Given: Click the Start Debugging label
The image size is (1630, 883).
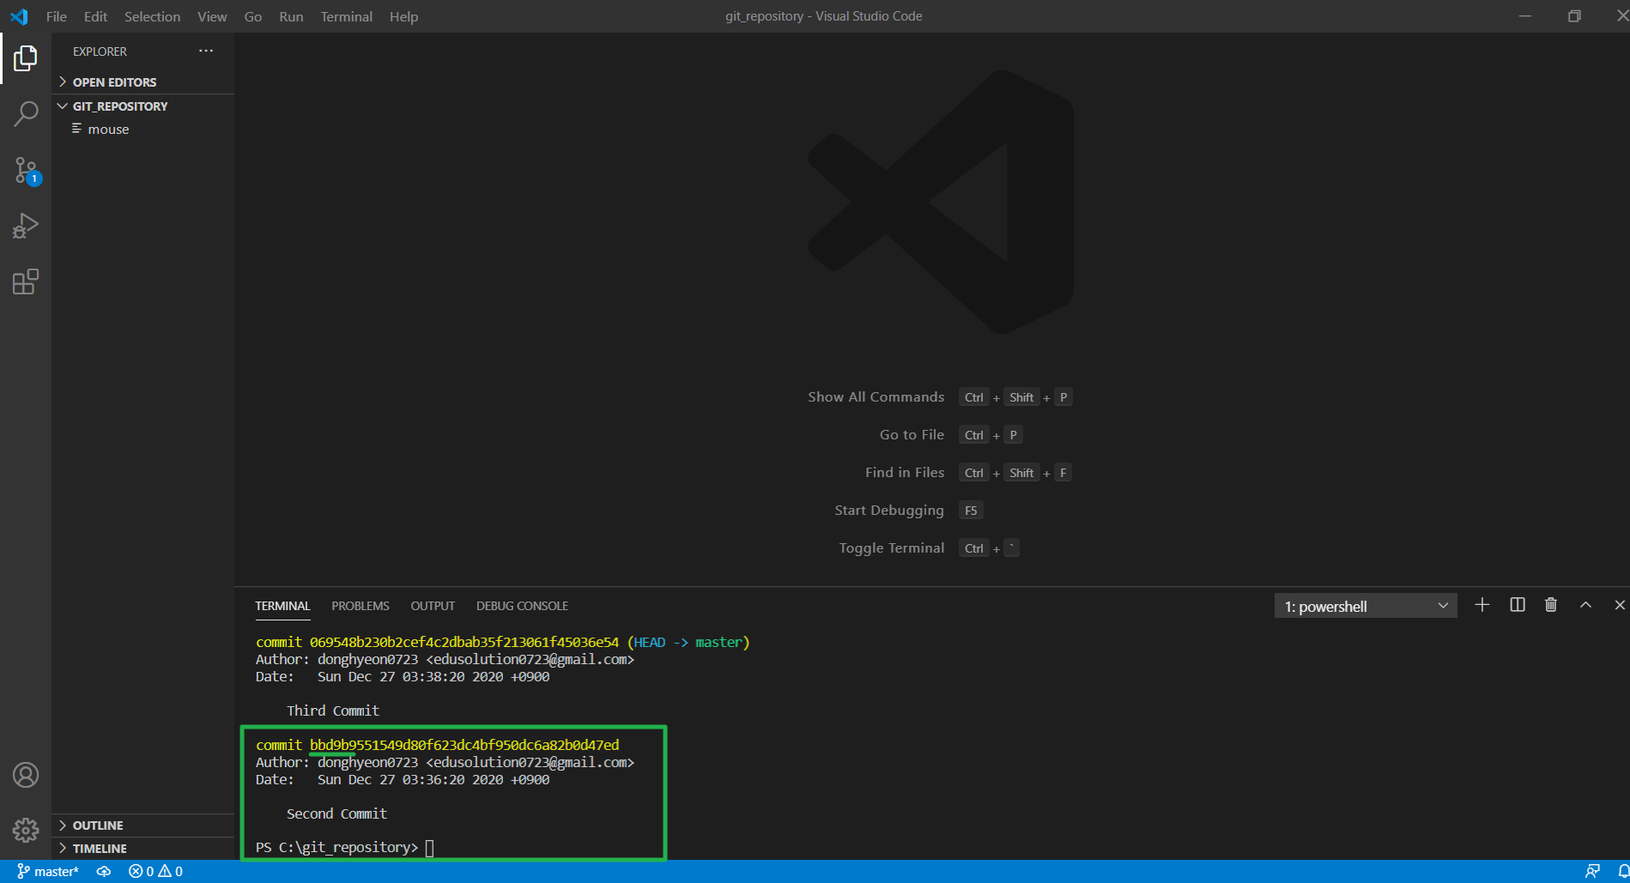Looking at the screenshot, I should pos(889,510).
